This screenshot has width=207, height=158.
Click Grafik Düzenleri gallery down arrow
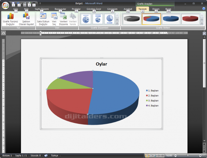click(117, 19)
